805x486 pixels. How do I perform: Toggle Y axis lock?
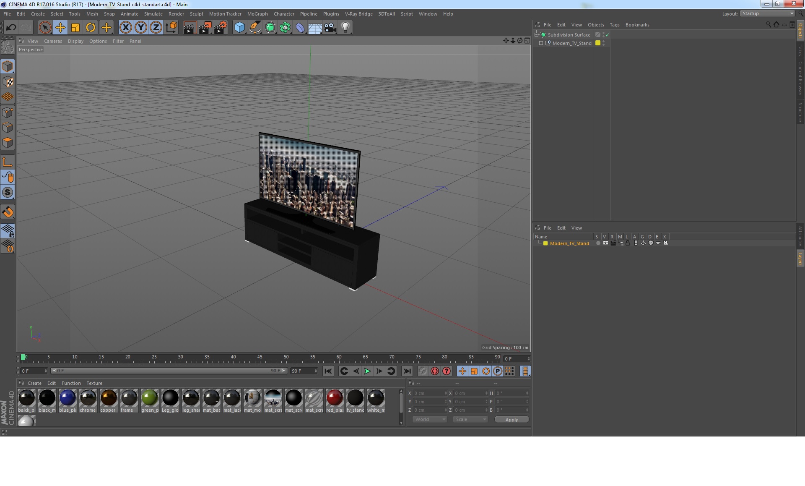click(141, 28)
